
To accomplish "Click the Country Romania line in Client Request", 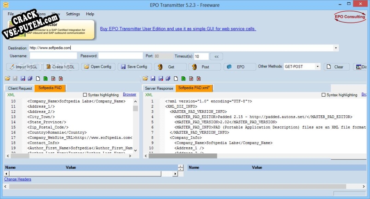I will (57, 132).
